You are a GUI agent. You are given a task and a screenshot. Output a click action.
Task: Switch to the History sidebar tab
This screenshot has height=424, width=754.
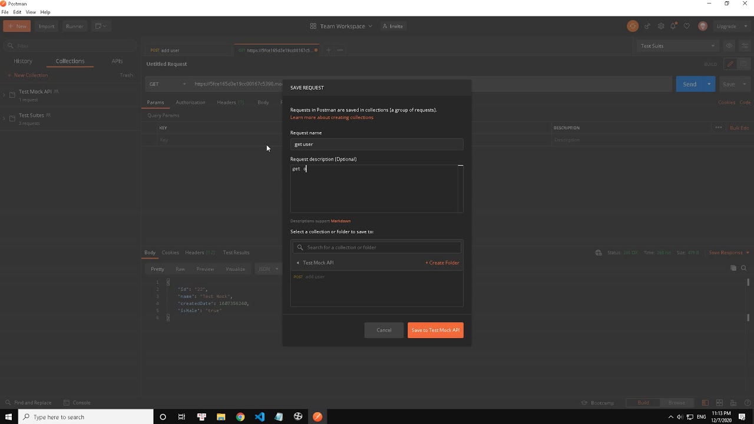[x=23, y=61]
